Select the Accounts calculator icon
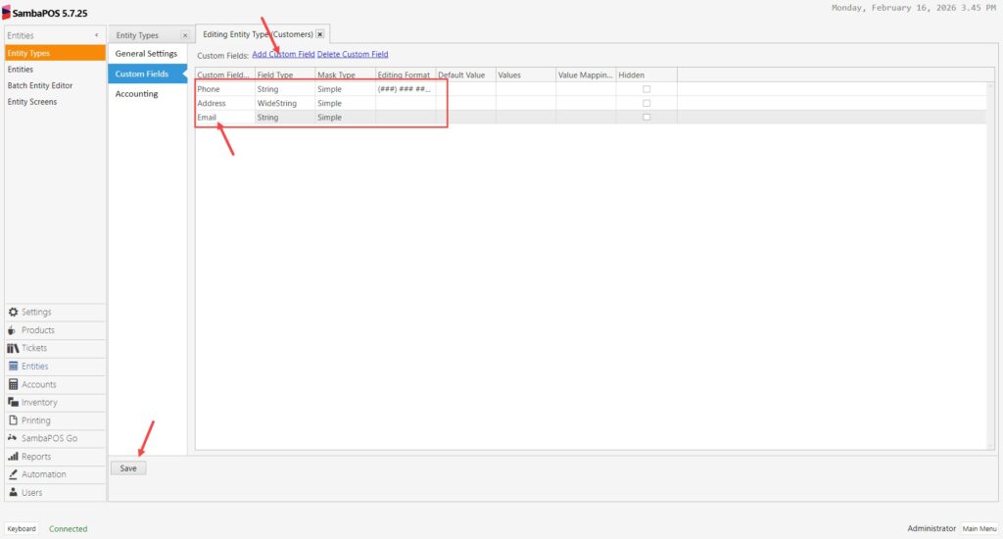This screenshot has height=539, width=1003. tap(14, 385)
